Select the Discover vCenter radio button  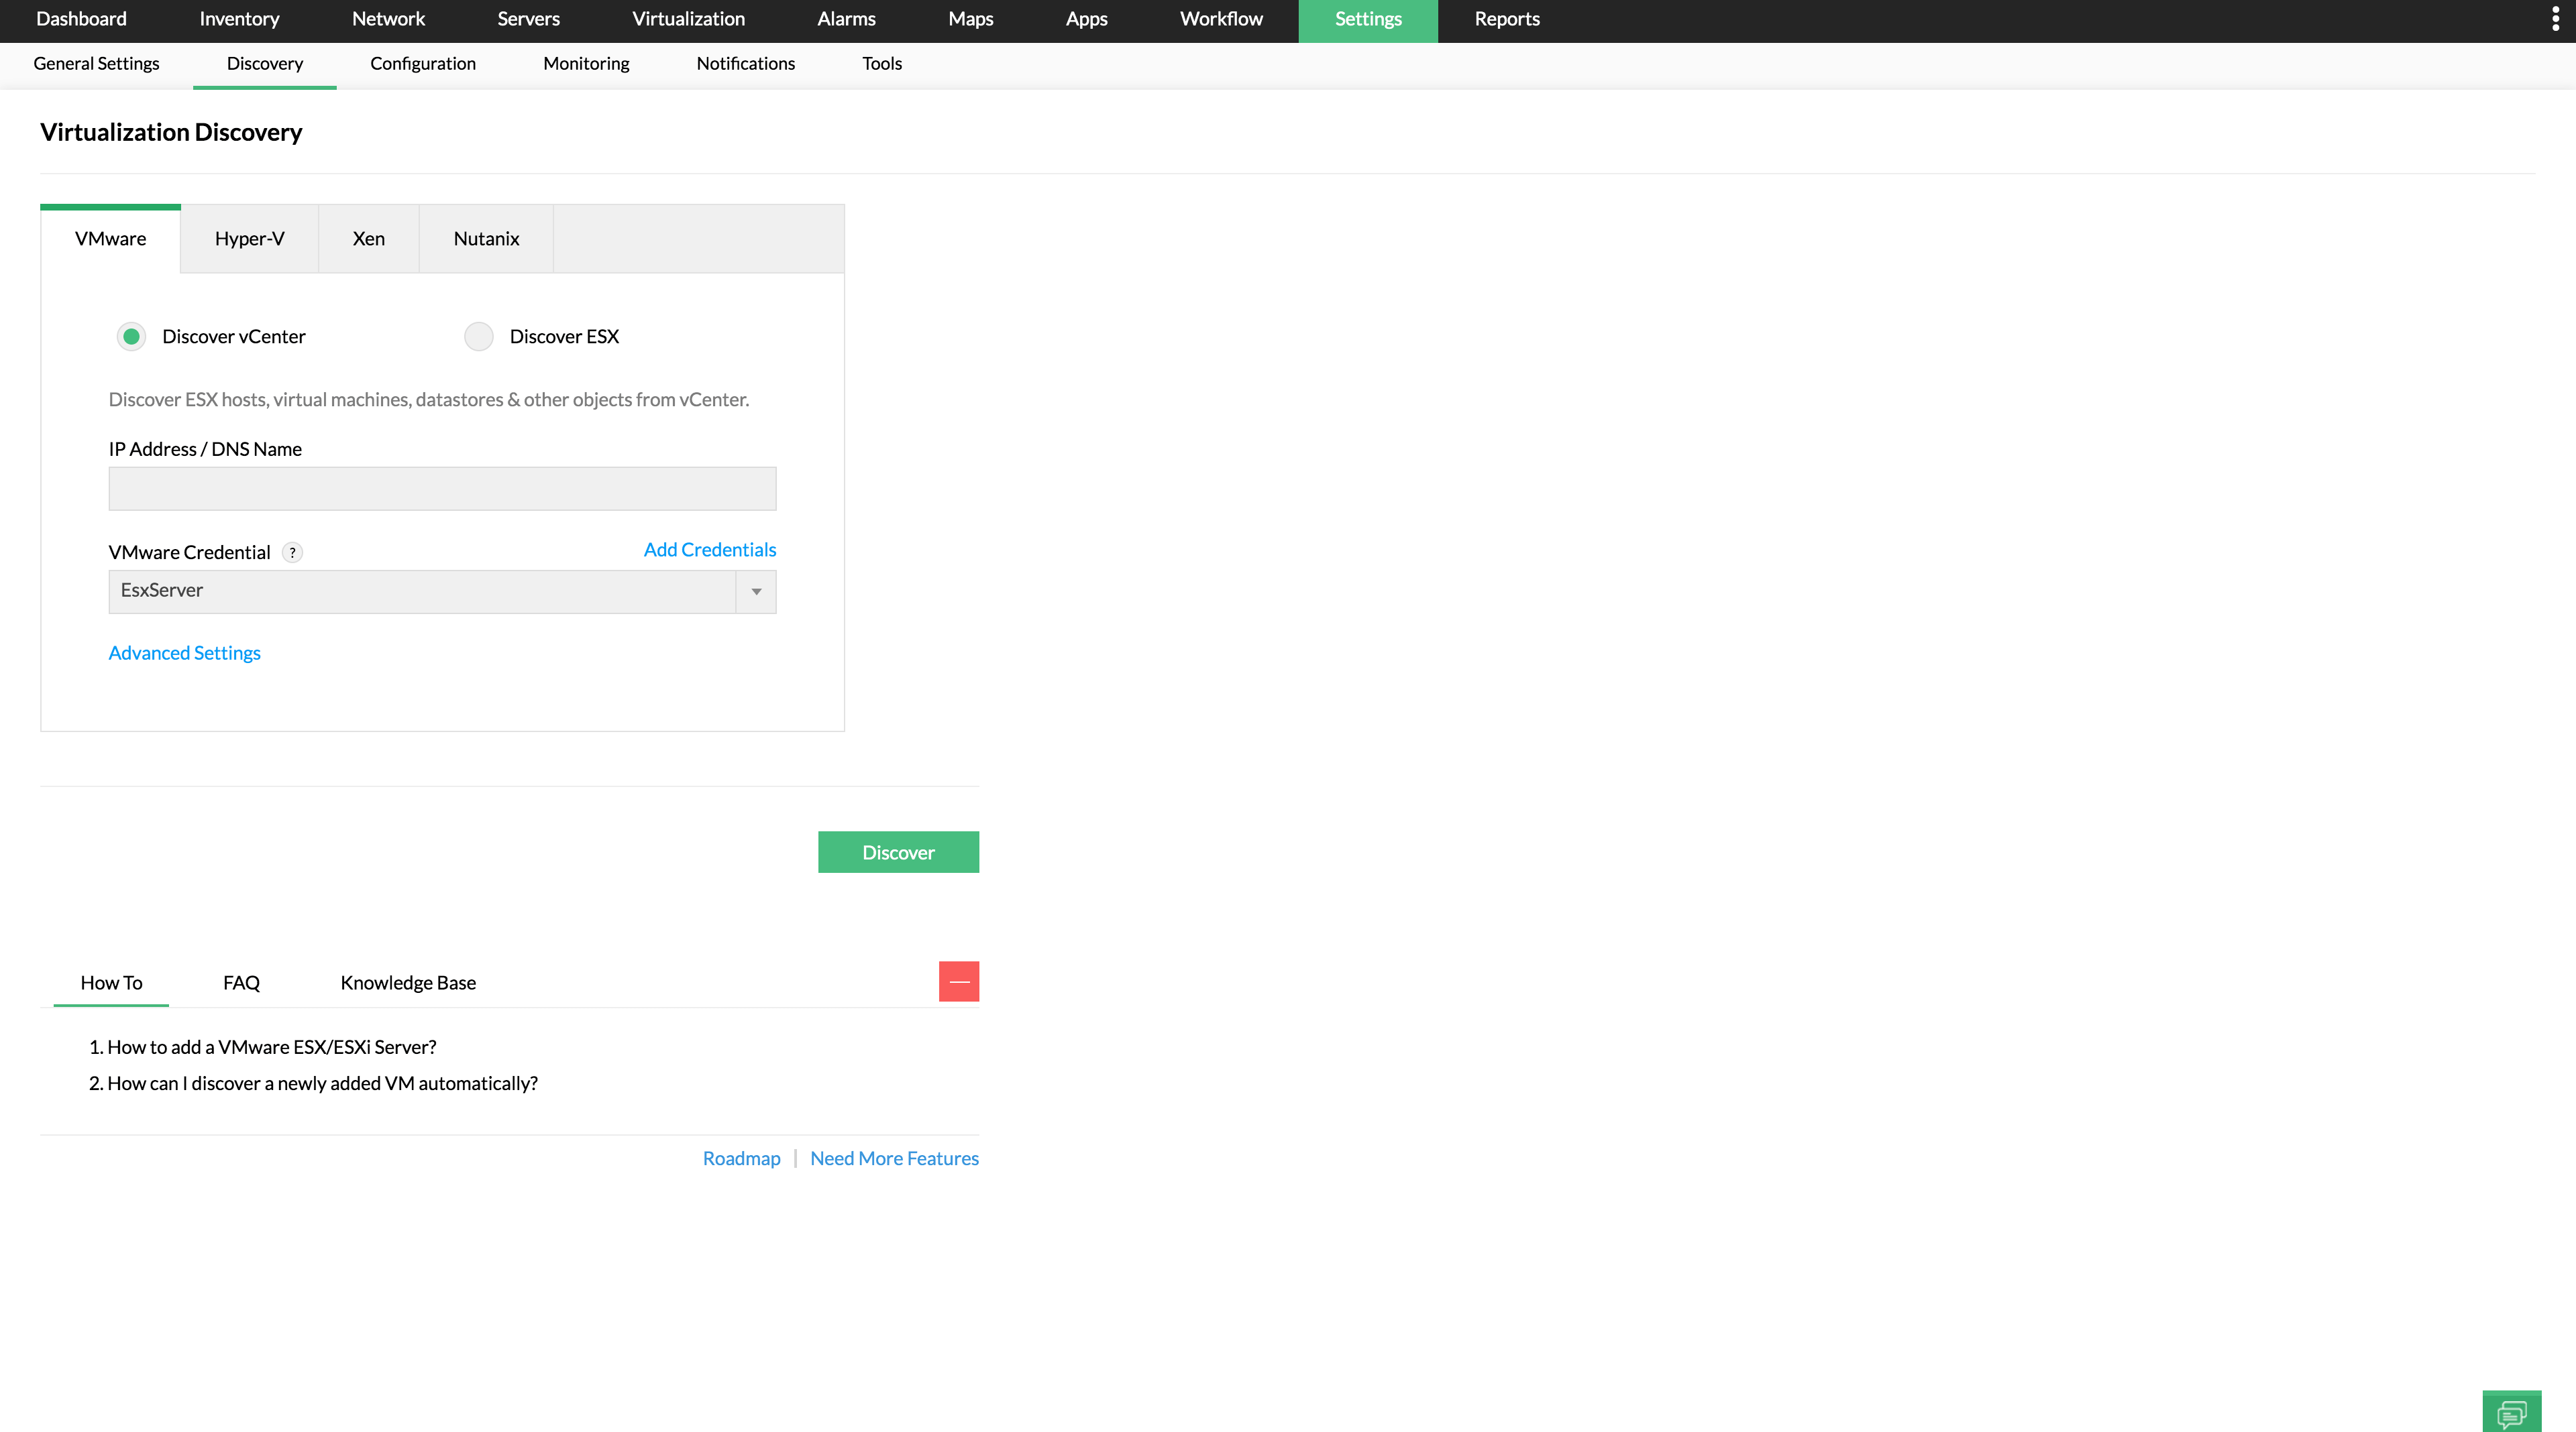click(x=131, y=337)
